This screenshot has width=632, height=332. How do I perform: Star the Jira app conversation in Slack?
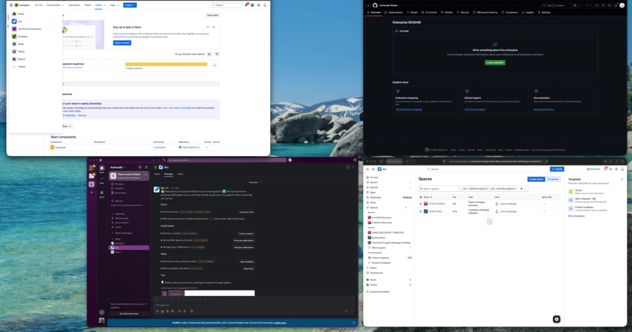(156, 167)
